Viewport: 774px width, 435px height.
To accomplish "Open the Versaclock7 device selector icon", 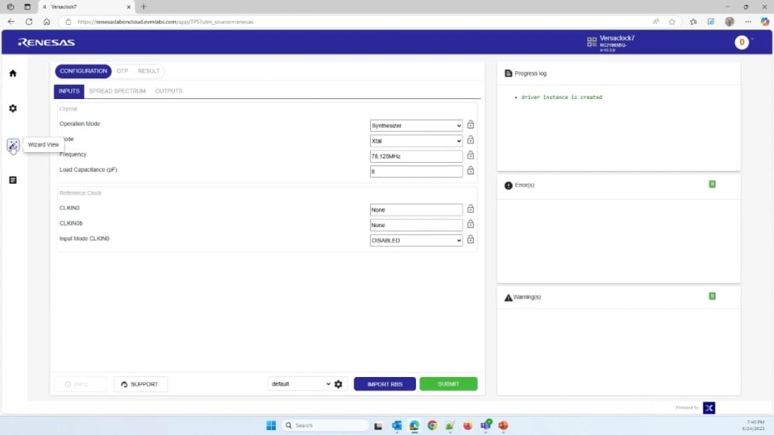I will point(592,42).
